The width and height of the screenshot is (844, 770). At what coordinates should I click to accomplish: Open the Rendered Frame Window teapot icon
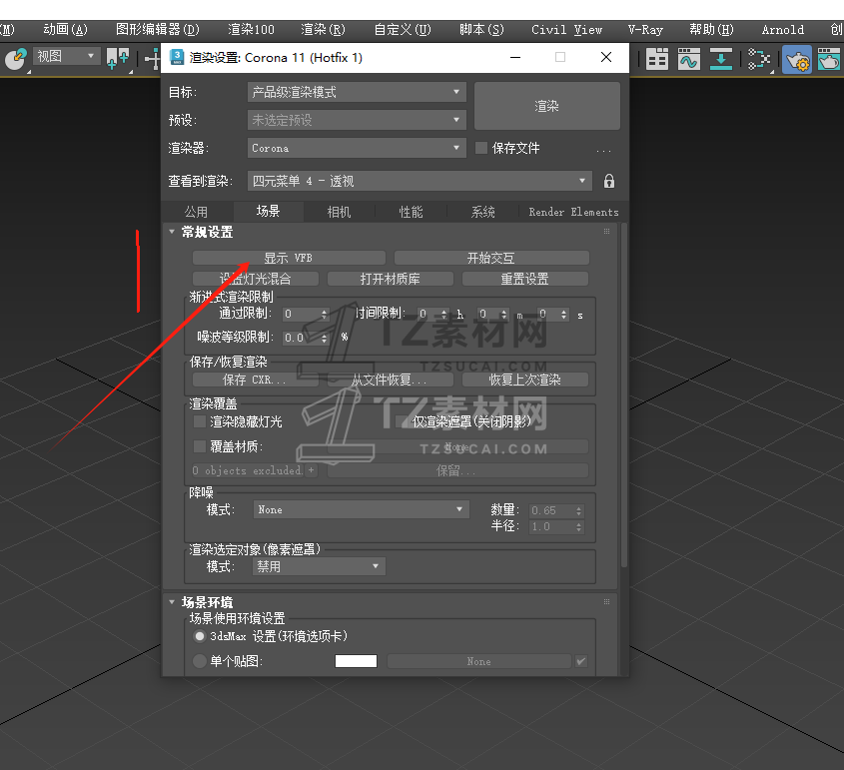[x=828, y=59]
